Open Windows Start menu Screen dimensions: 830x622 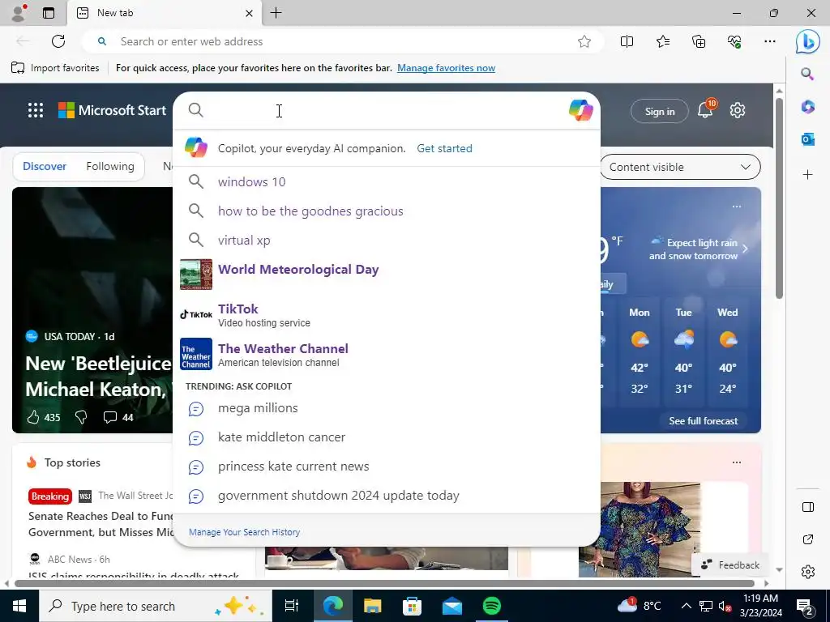19,606
